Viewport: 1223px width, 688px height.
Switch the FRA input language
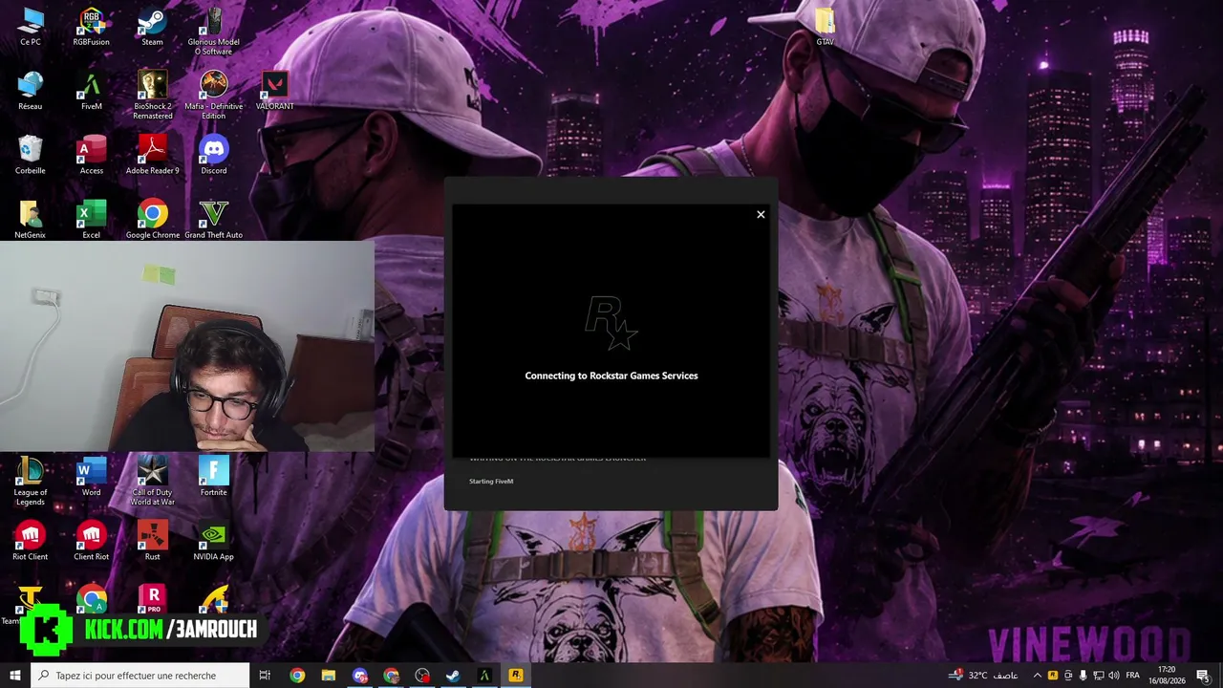(1133, 676)
